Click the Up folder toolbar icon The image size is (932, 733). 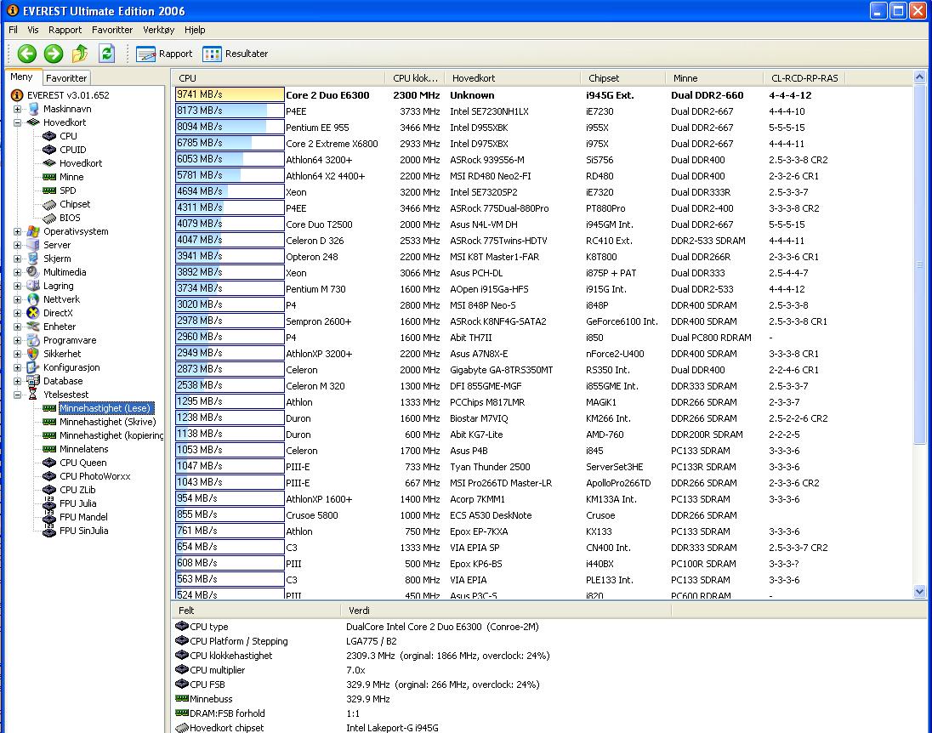click(80, 54)
